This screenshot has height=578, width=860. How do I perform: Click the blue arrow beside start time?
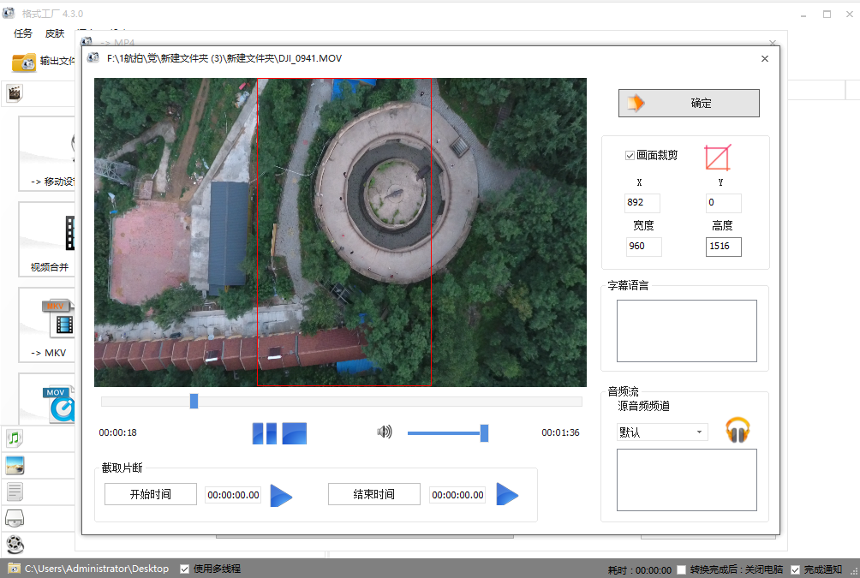click(x=281, y=495)
